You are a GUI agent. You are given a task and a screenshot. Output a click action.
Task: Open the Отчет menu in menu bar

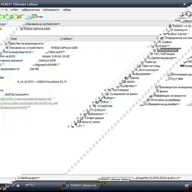(14, 10)
